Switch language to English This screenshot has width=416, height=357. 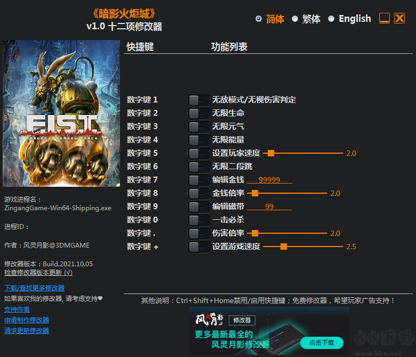pos(331,19)
